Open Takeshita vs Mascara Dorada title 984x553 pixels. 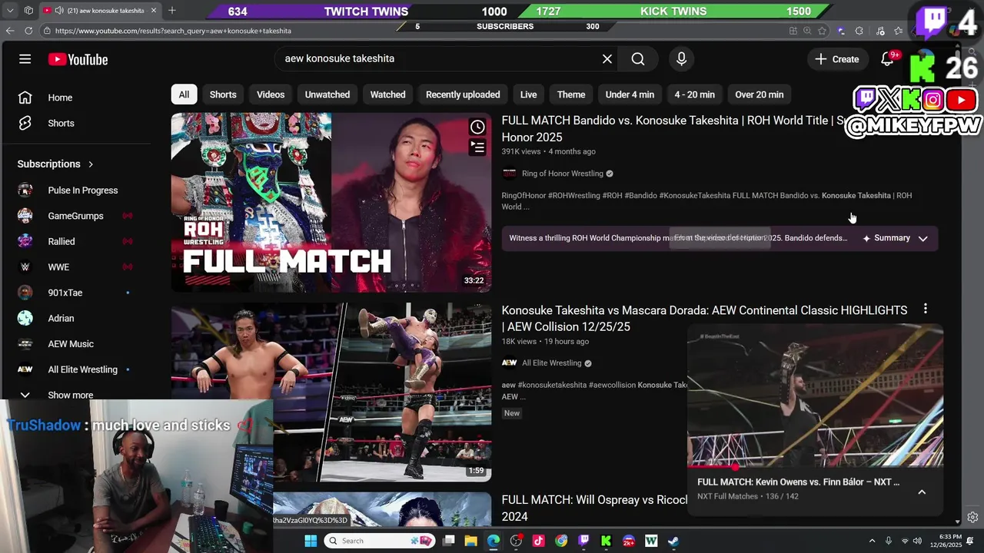coord(704,318)
